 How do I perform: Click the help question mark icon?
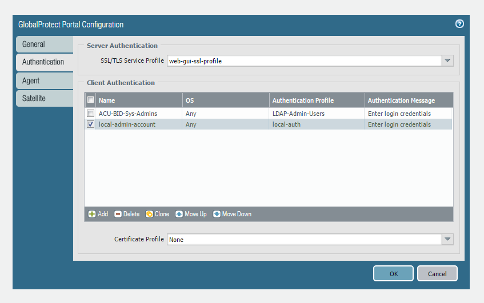click(459, 24)
